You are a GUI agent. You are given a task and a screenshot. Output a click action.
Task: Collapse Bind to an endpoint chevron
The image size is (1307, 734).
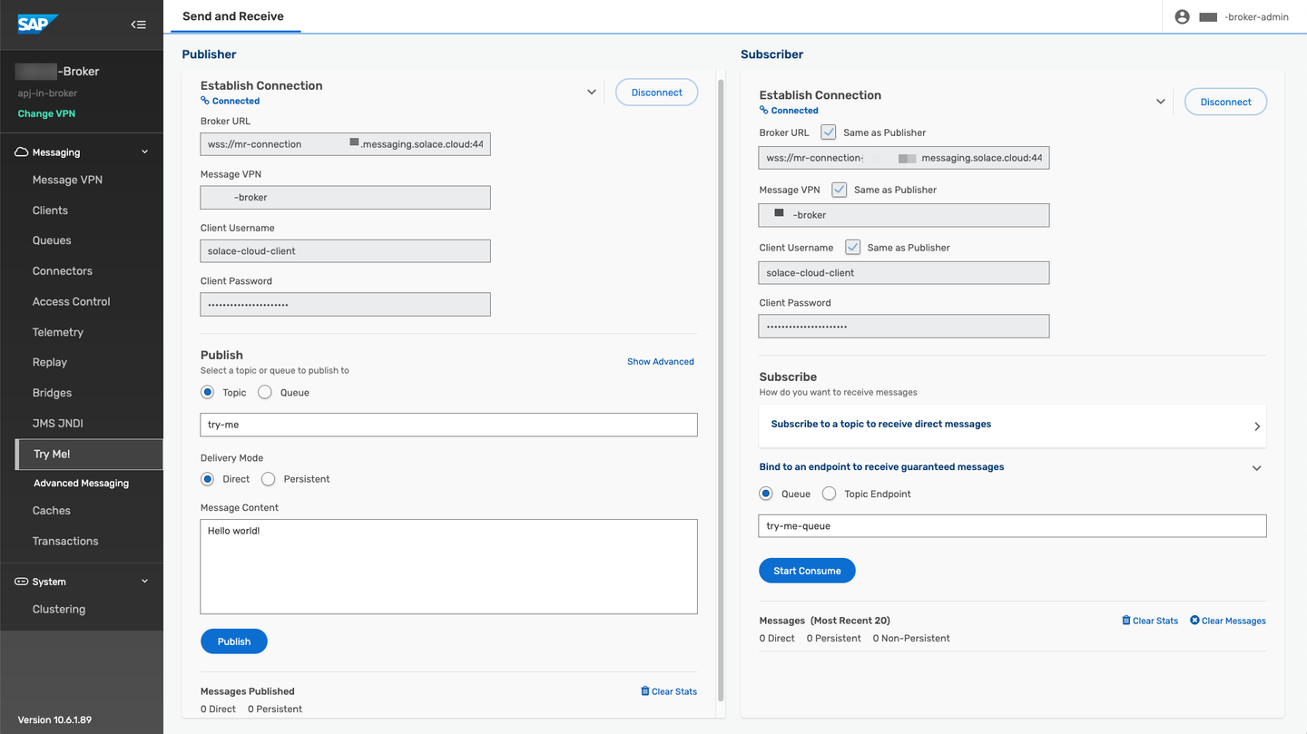pos(1257,468)
